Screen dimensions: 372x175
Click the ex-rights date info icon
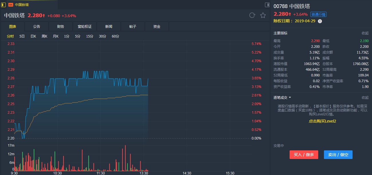(320, 21)
